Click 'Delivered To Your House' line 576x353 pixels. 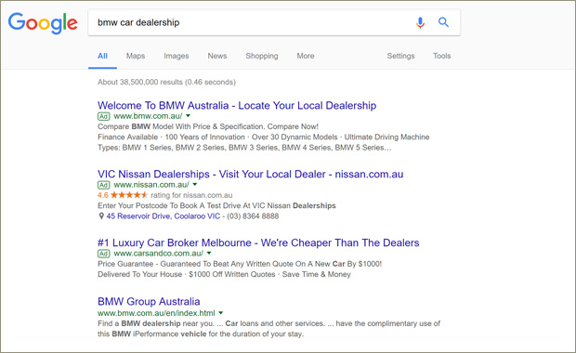coord(224,274)
